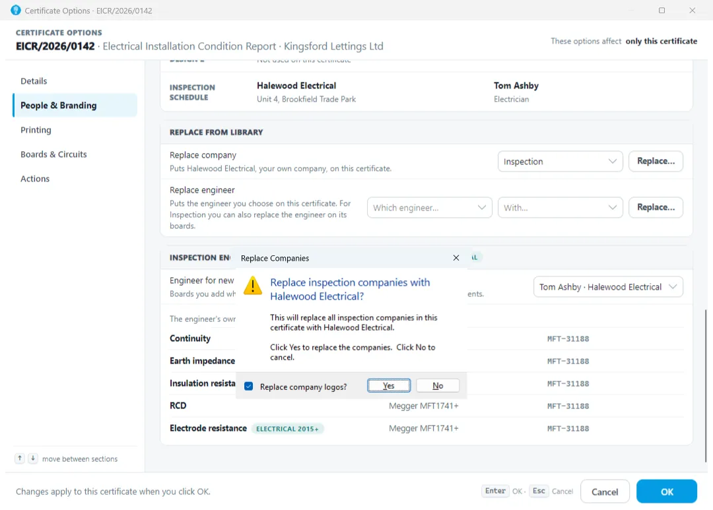
Task: Open the Inspection company type dropdown
Action: (x=560, y=162)
